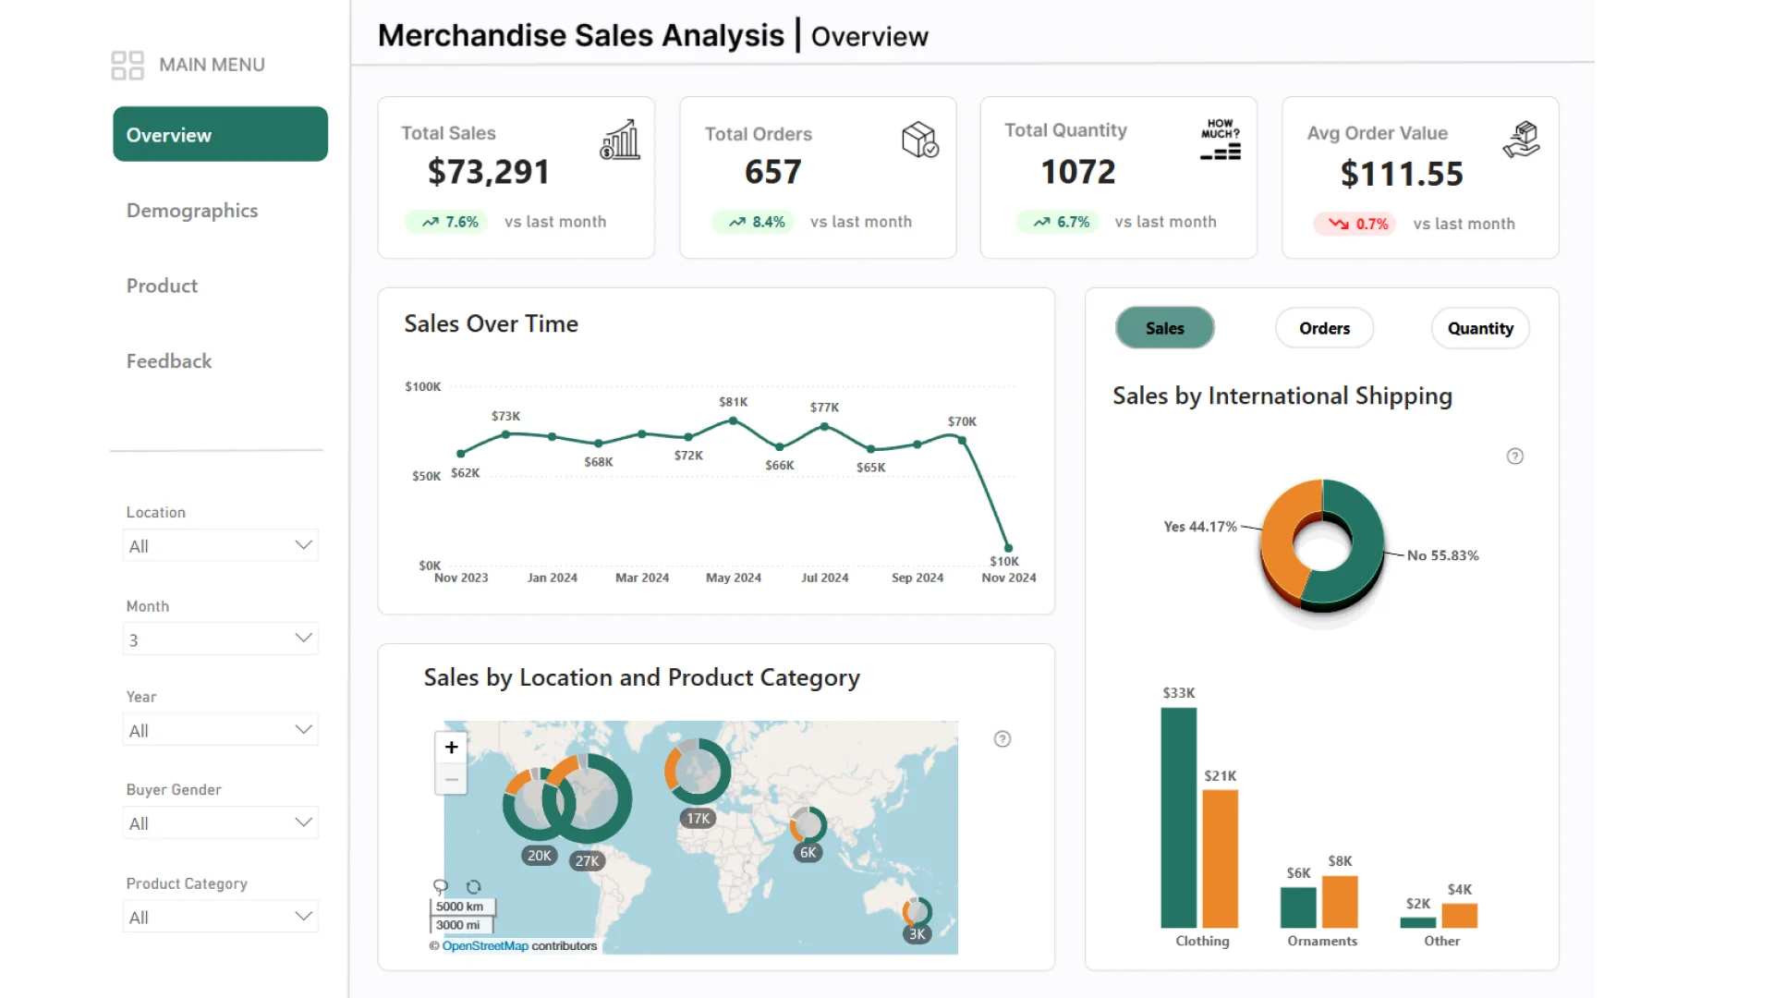Select the 6K map bubble over India
This screenshot has height=998, width=1774.
(x=808, y=824)
